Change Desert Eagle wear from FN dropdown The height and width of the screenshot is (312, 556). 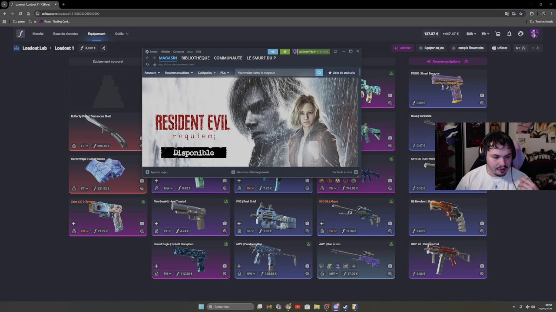tap(167, 274)
